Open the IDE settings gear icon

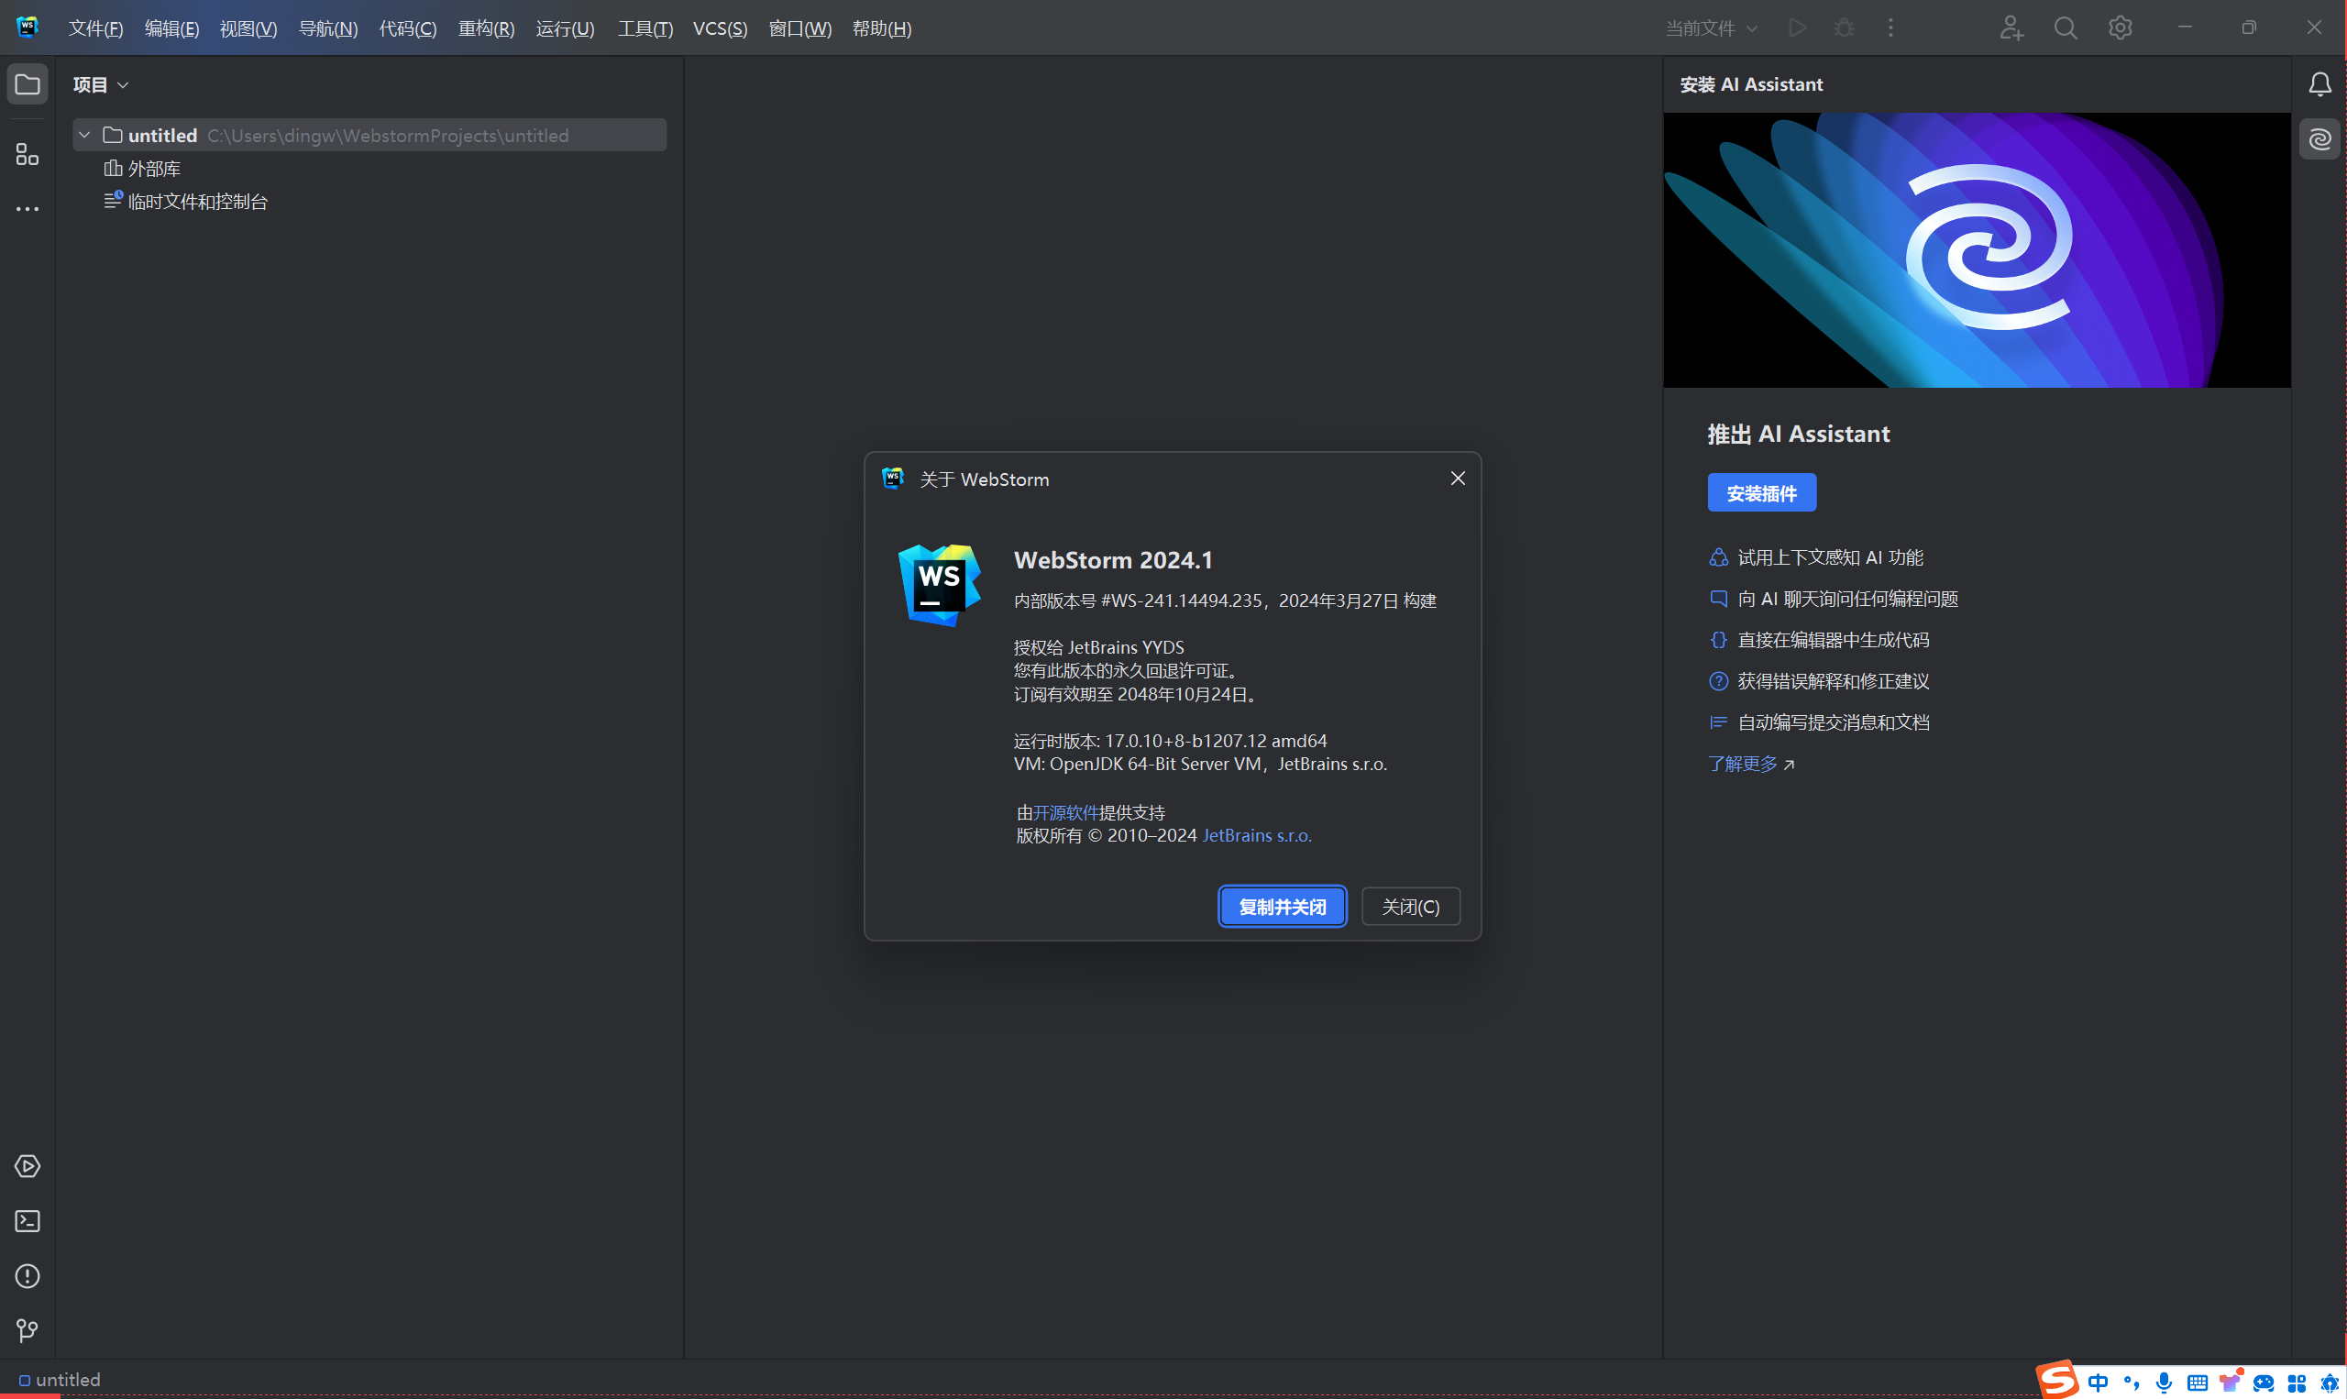(x=2120, y=28)
